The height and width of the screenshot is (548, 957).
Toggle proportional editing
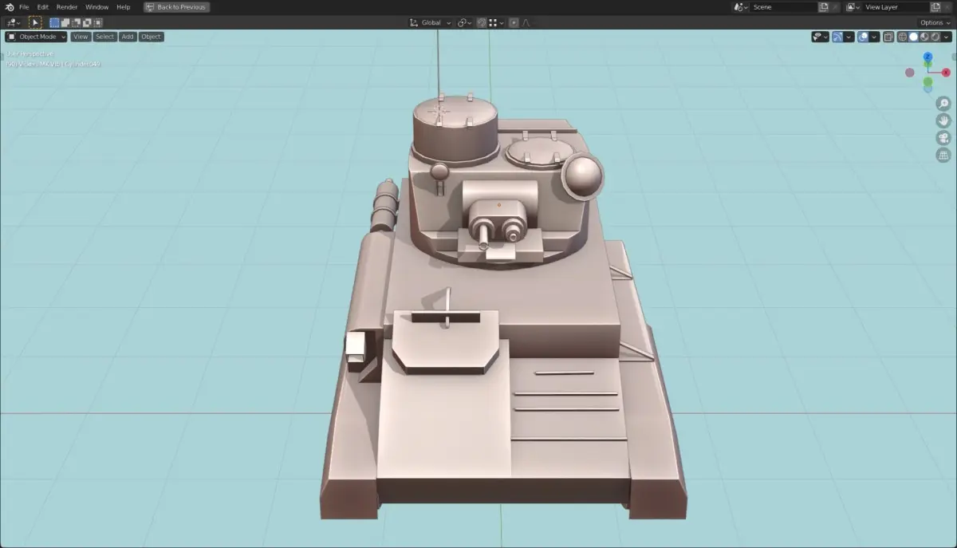514,22
